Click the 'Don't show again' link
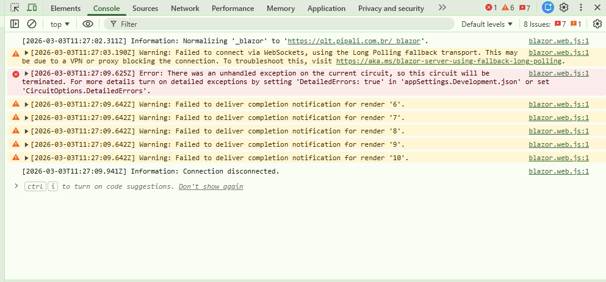606x282 pixels. pos(211,186)
